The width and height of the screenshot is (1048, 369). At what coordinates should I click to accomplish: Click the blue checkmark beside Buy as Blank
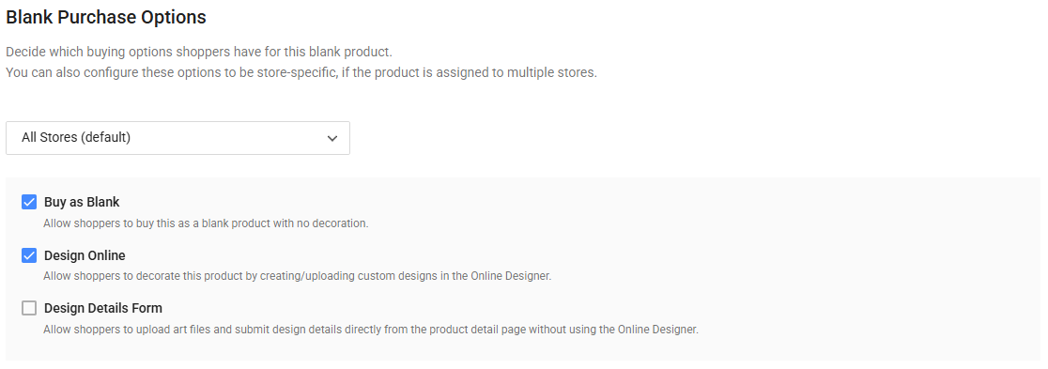(29, 202)
